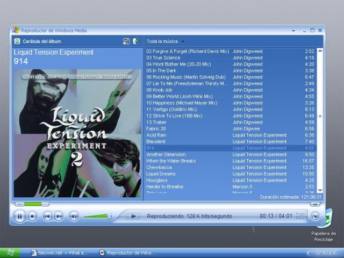Open the Windows Start button

(x=10, y=253)
